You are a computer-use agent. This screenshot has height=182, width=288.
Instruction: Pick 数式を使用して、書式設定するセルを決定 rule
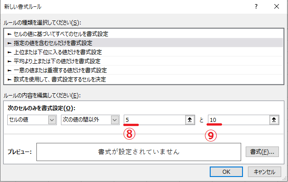pos(144,79)
